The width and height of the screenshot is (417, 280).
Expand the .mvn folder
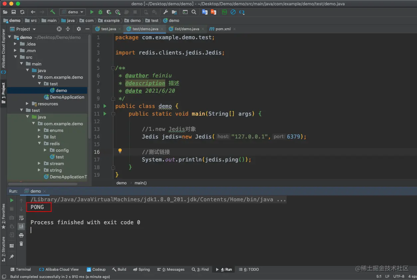(15, 50)
